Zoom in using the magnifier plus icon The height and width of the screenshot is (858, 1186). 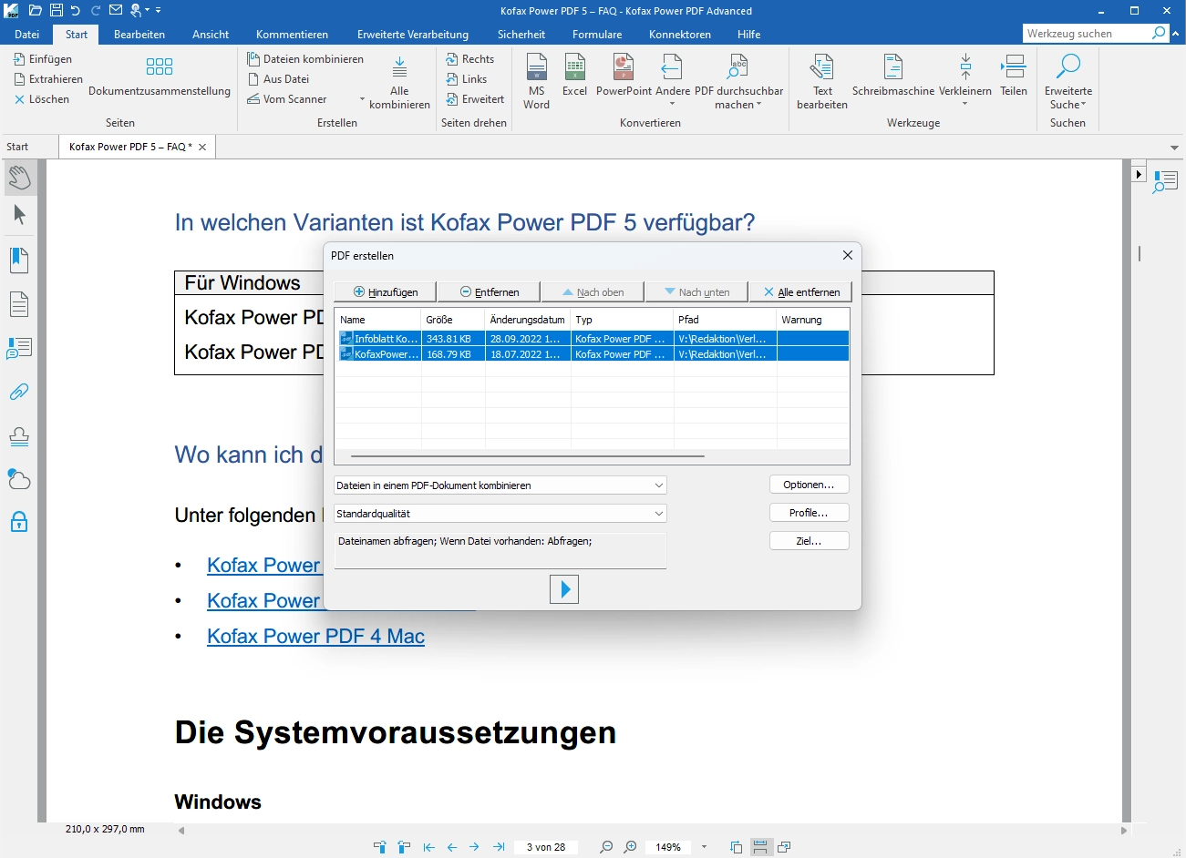(630, 847)
